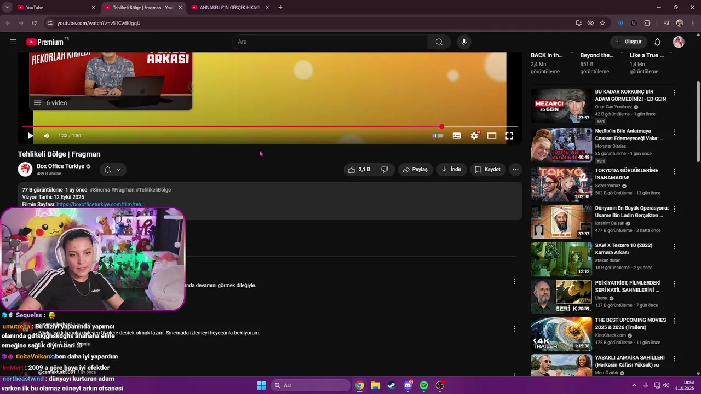The width and height of the screenshot is (701, 394).
Task: Download video with İndir button
Action: click(x=451, y=170)
